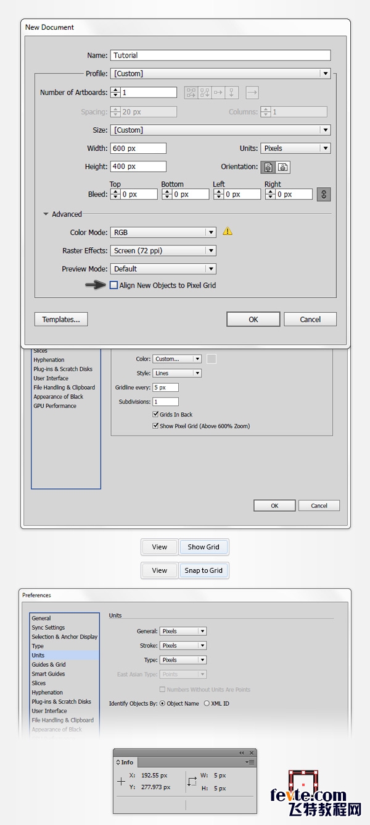Click Cancel in the New Document dialog
This screenshot has height=825, width=370.
pyautogui.click(x=310, y=319)
